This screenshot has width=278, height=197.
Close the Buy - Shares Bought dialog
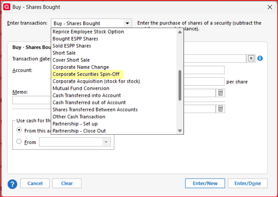(x=269, y=7)
